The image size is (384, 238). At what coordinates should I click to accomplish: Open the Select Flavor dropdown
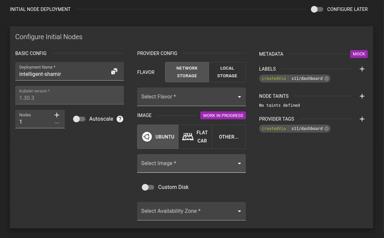coord(191,96)
